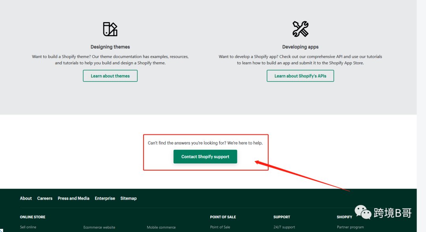Screen dimensions: 426x232
Task: Select the Developing apps heading
Action: (300, 47)
